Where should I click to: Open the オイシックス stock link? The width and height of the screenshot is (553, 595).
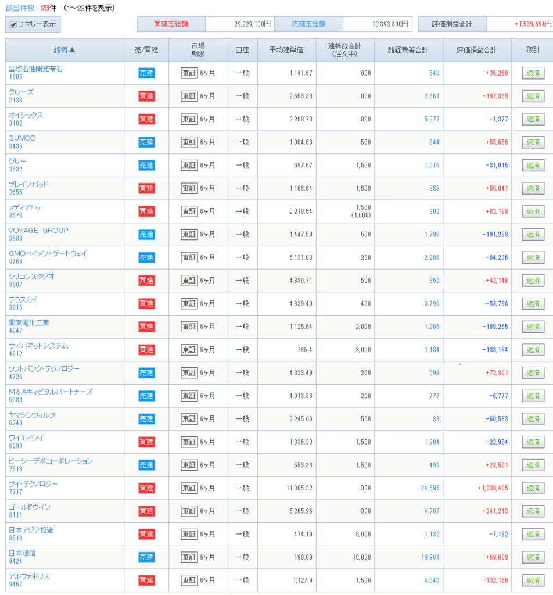coord(26,115)
